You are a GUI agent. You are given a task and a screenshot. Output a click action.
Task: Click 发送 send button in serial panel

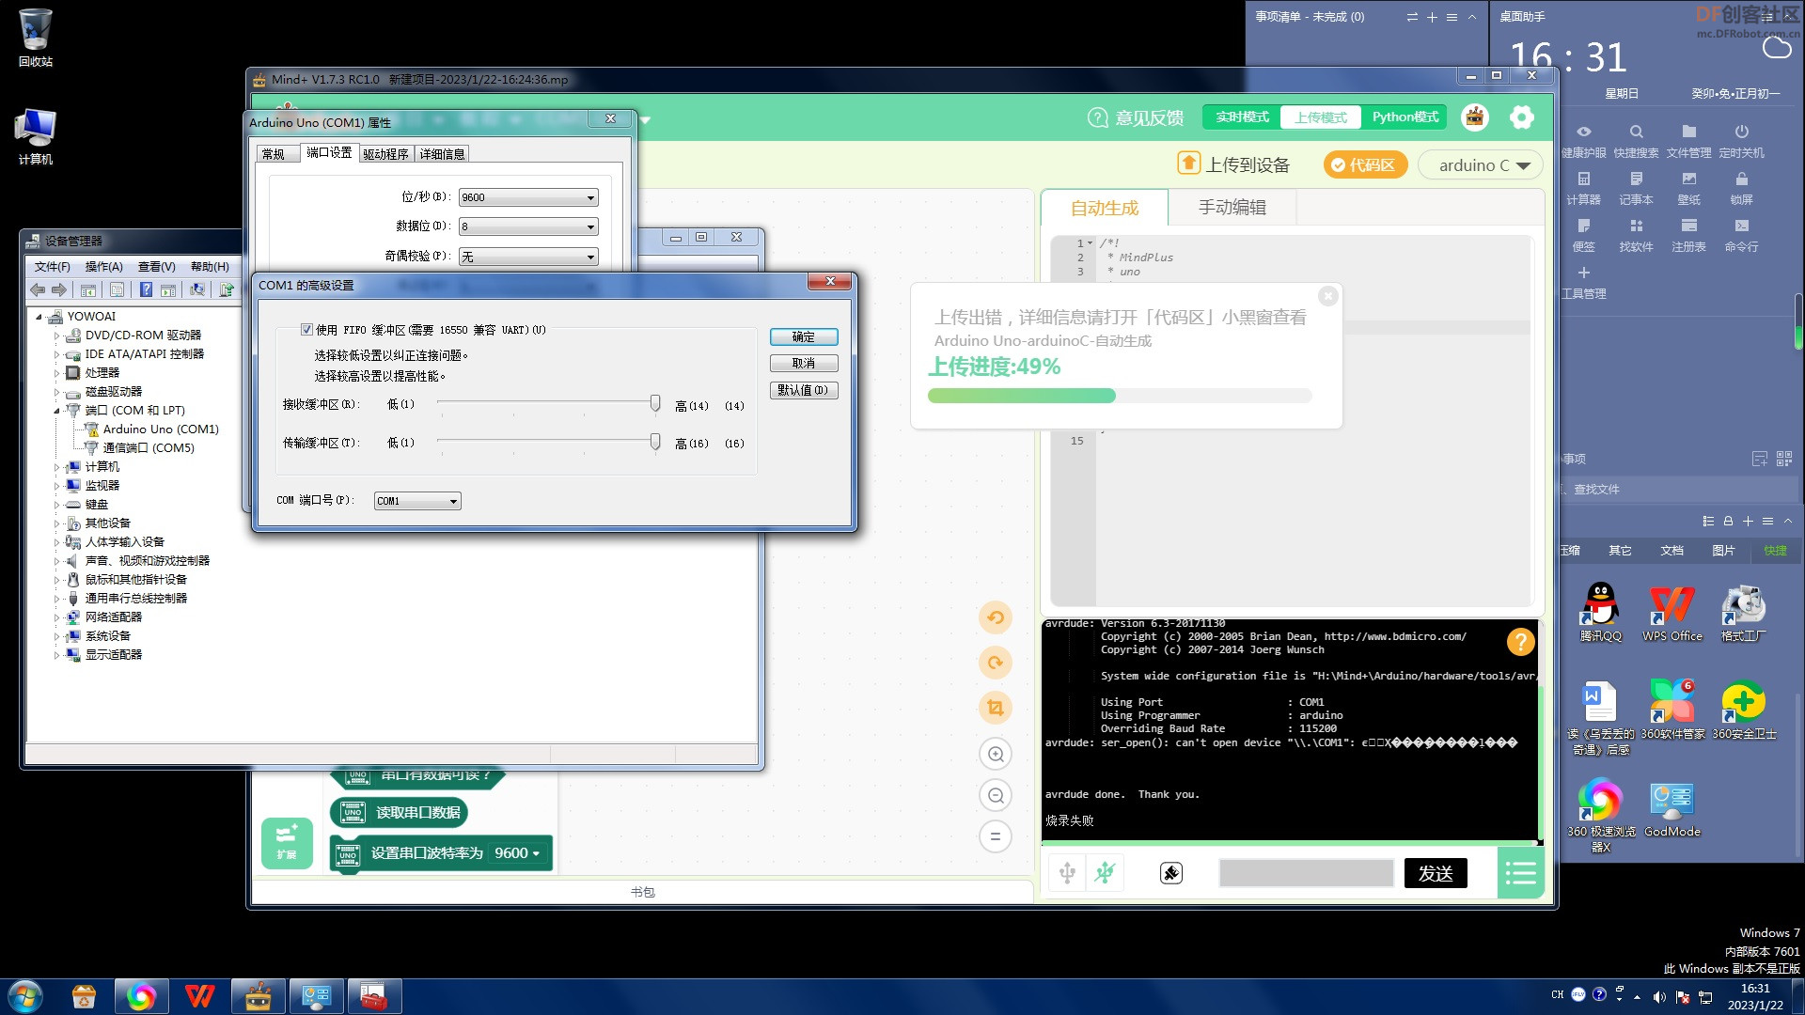click(x=1436, y=873)
